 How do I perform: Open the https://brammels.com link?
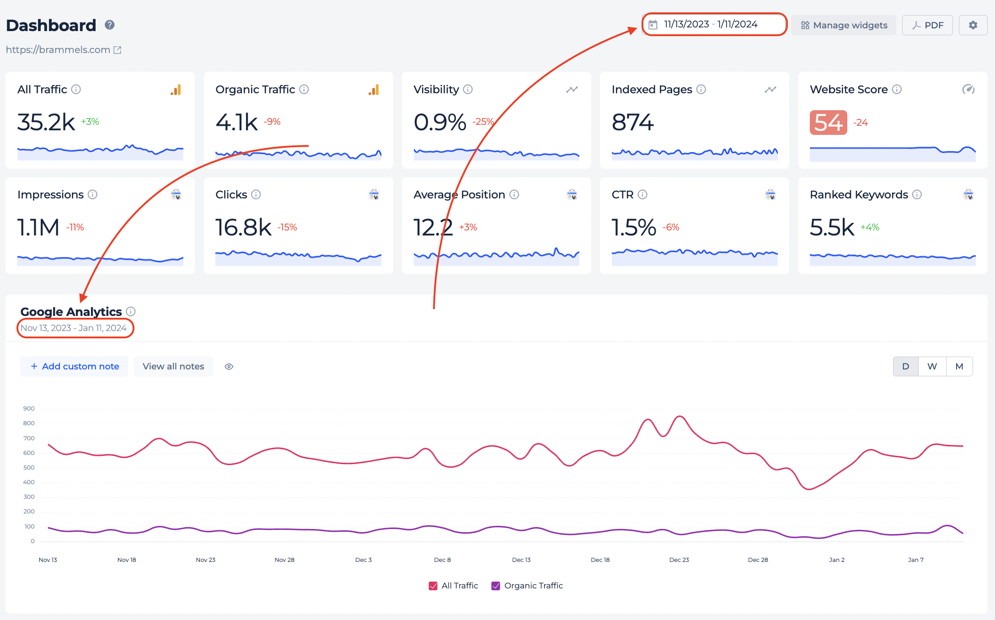[x=58, y=49]
